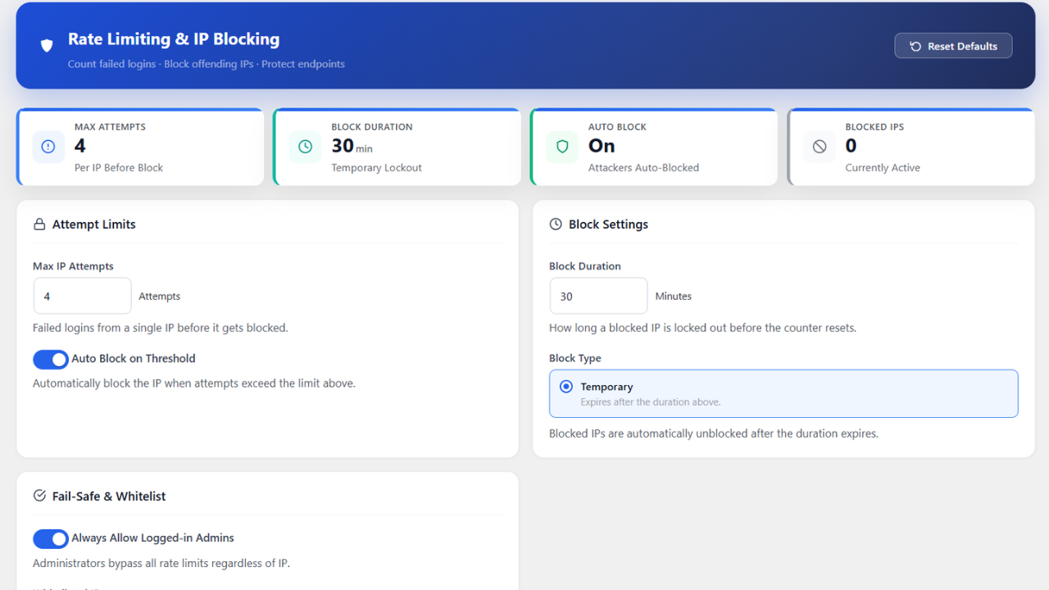Image resolution: width=1049 pixels, height=590 pixels.
Task: Click the "Block Type" label
Action: 575,358
